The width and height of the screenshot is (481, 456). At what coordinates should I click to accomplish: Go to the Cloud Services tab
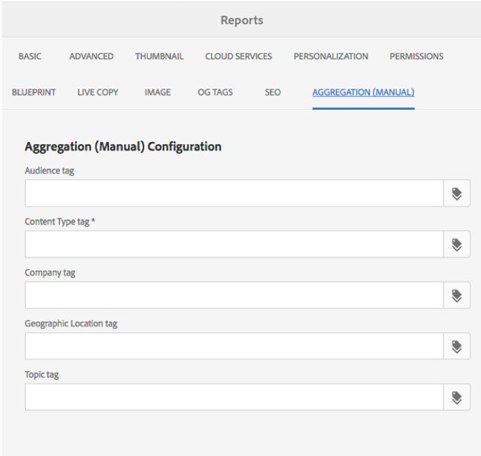click(238, 56)
